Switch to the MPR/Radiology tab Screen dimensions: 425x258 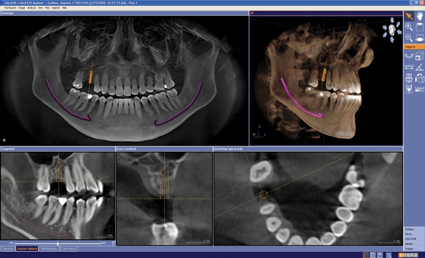pyautogui.click(x=49, y=248)
